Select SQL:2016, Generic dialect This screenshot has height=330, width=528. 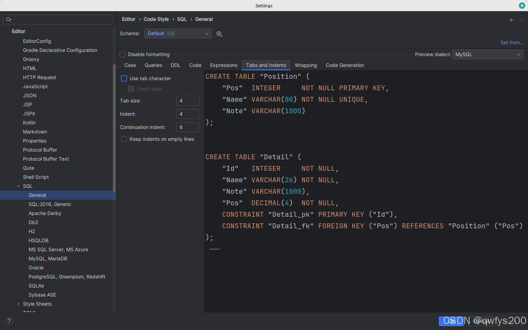pos(50,204)
